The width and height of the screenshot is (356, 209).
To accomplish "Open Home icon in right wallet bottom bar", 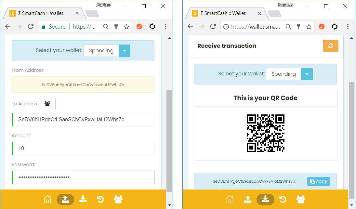I will [230, 200].
